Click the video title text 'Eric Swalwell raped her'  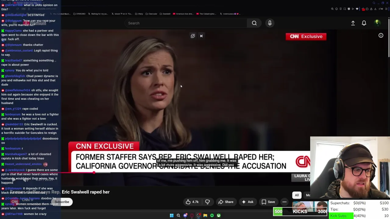pyautogui.click(x=86, y=192)
